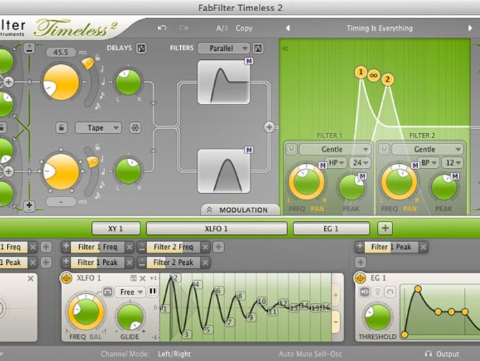Remove EG 1 Filter 1 Peak slot

(x=424, y=247)
